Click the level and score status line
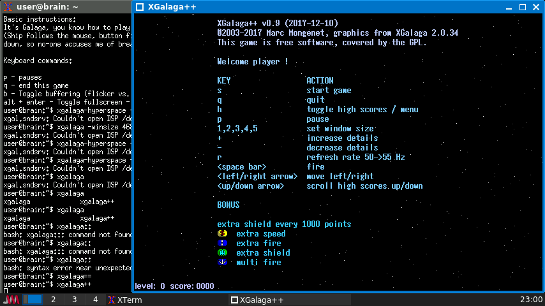 click(x=174, y=286)
